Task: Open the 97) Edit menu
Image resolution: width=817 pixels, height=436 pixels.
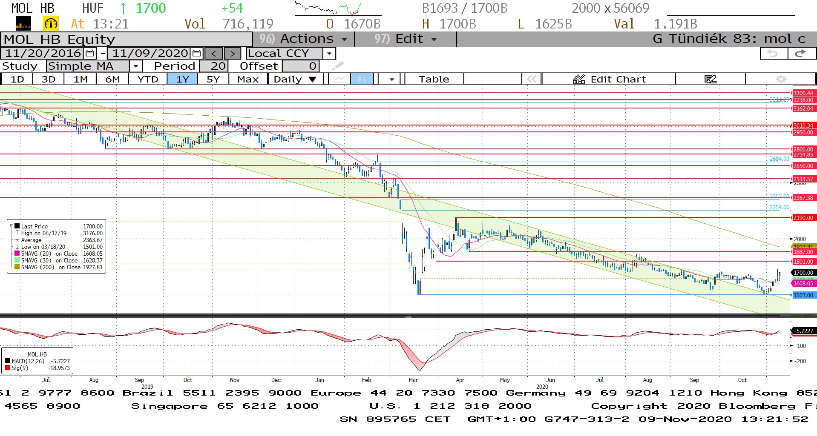Action: (405, 39)
